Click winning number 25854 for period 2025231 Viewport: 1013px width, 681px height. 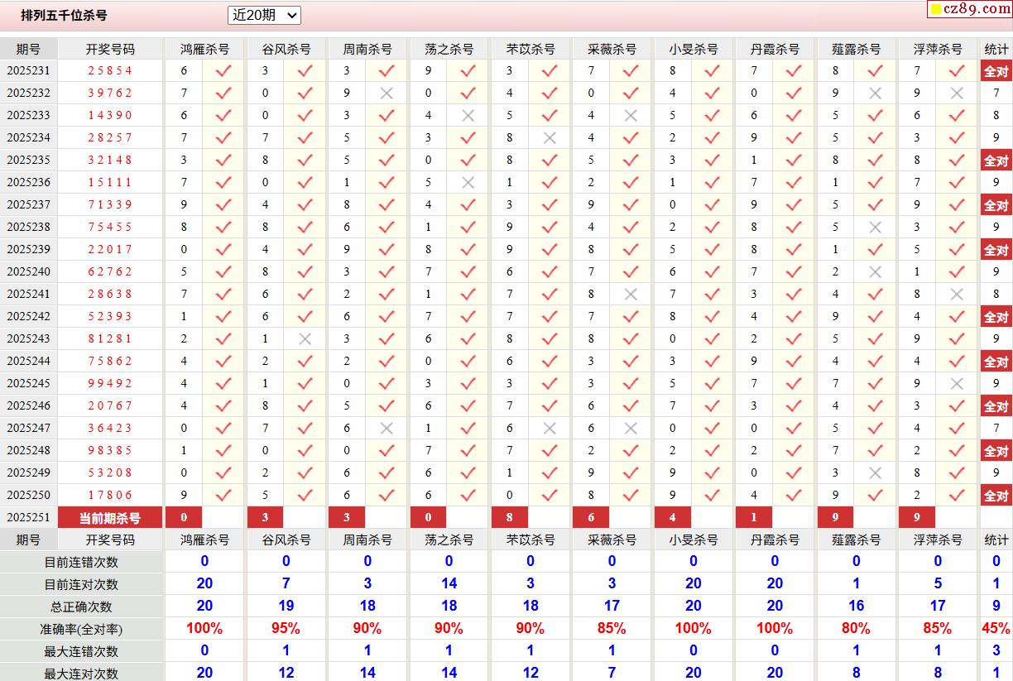(110, 71)
